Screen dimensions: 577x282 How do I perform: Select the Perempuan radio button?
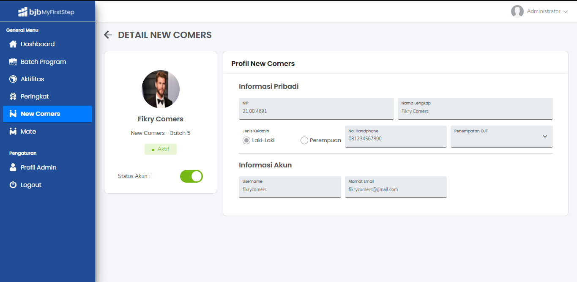[304, 140]
